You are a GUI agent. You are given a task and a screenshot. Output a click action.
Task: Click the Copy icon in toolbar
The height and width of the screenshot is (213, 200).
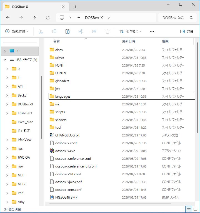(x=54, y=31)
